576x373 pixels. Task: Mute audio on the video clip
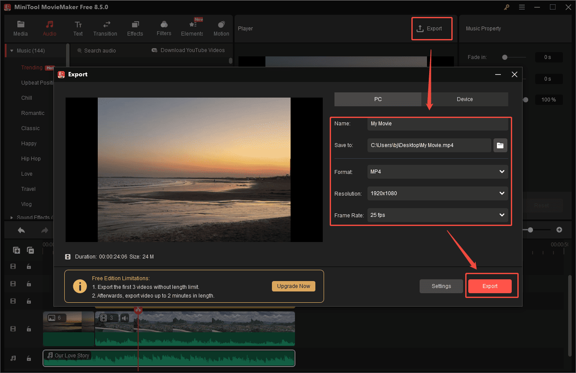tap(125, 317)
